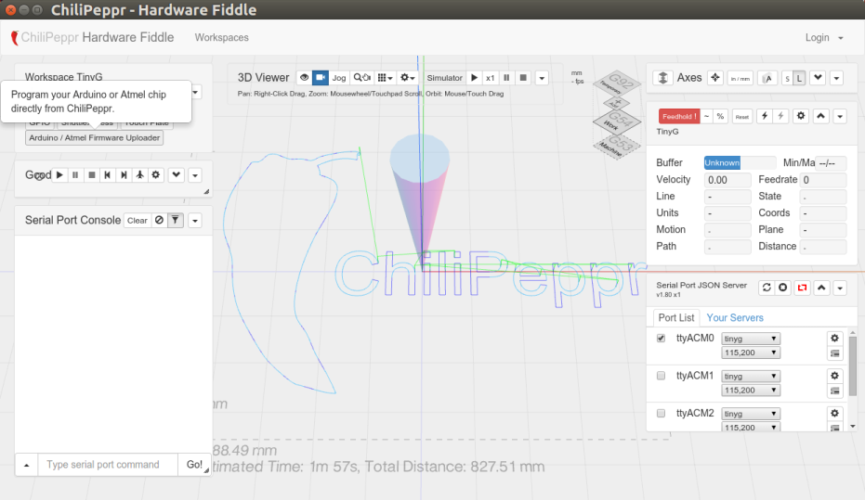Viewport: 865px width, 500px height.
Task: Open ttyACM1 115,200 baud rate dropdown
Action: point(751,391)
